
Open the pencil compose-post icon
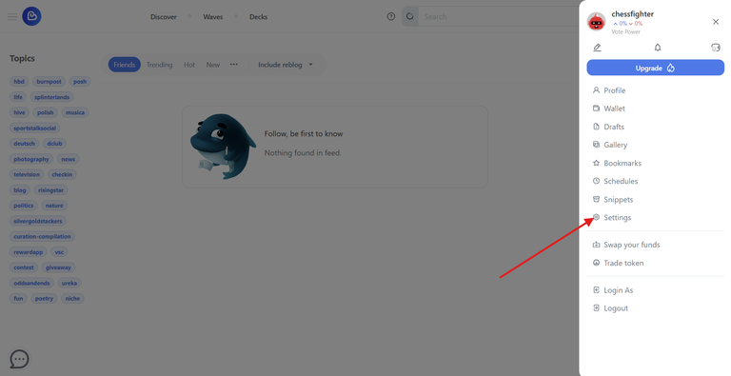tap(597, 48)
